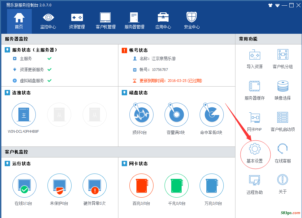Click 命中率低0块 disk icon
Screen dimensions: 302x218
click(212, 115)
